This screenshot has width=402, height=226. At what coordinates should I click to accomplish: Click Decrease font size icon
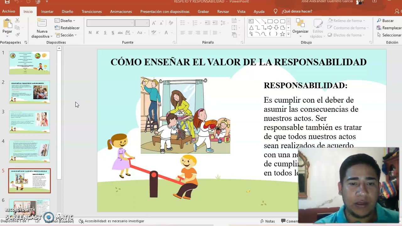coord(162,23)
